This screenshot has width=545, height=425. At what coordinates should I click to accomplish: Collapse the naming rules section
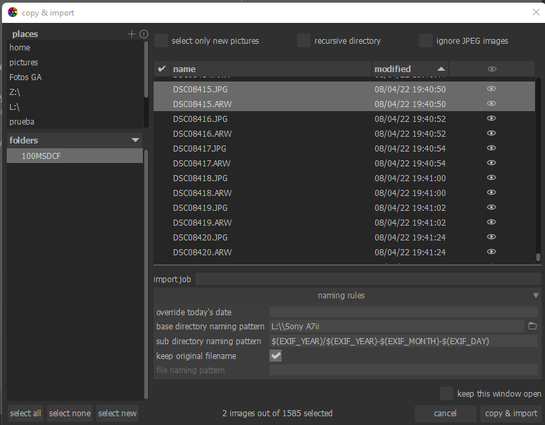tap(536, 296)
